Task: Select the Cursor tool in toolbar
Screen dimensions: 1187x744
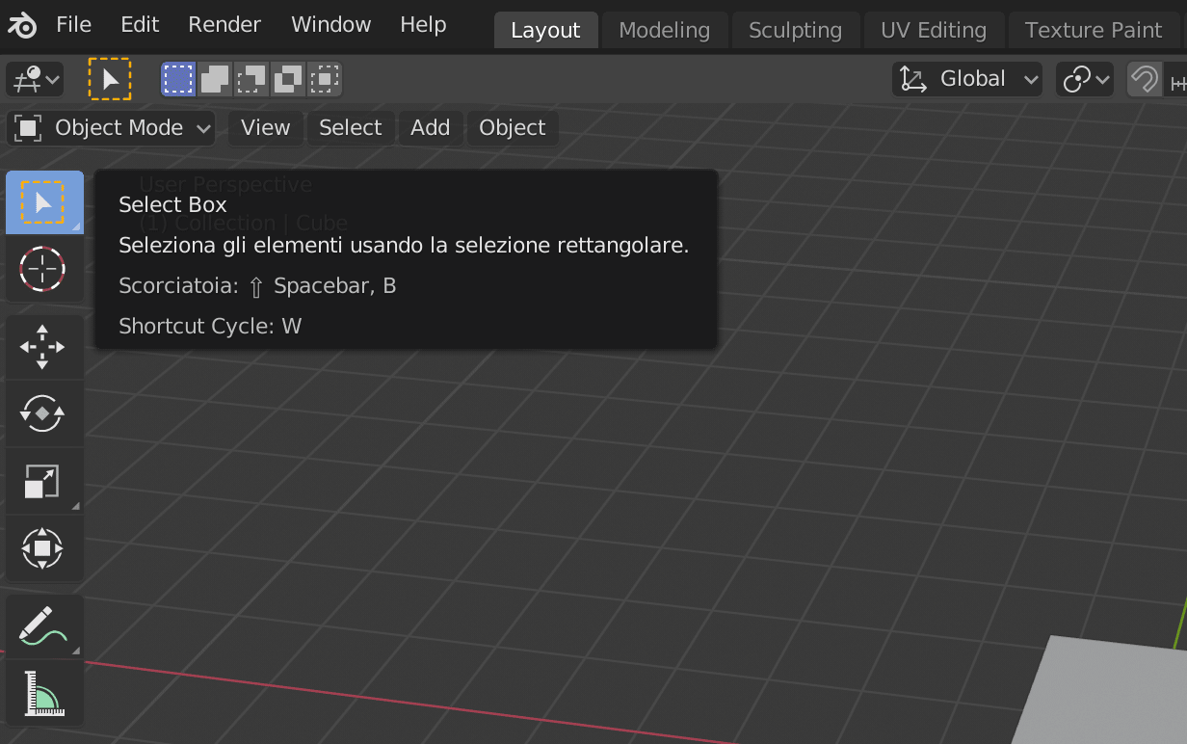Action: [x=42, y=269]
